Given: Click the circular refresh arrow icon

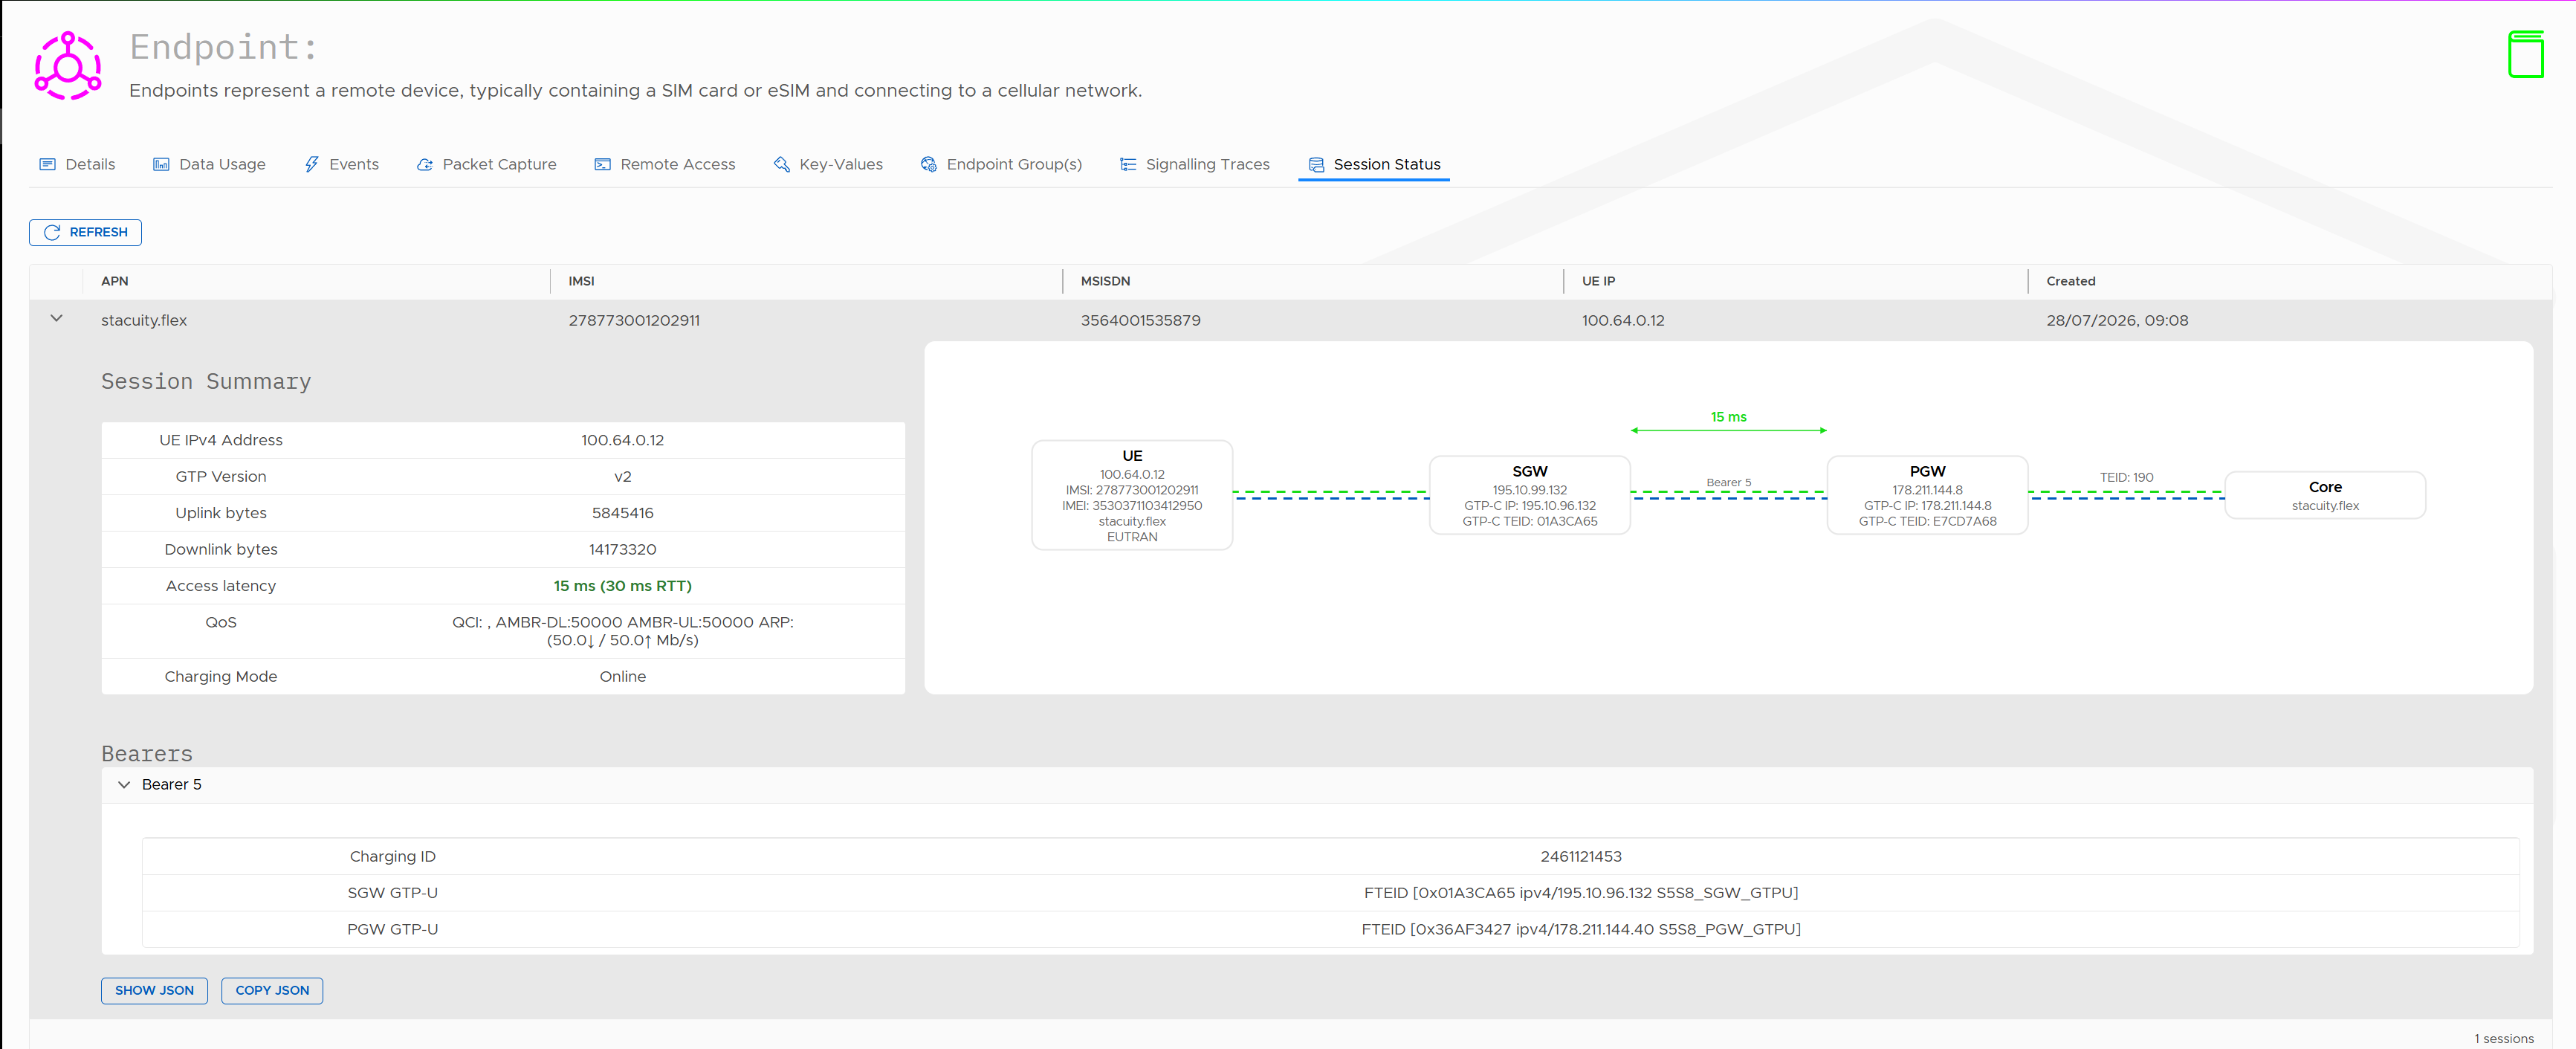Looking at the screenshot, I should tap(52, 232).
